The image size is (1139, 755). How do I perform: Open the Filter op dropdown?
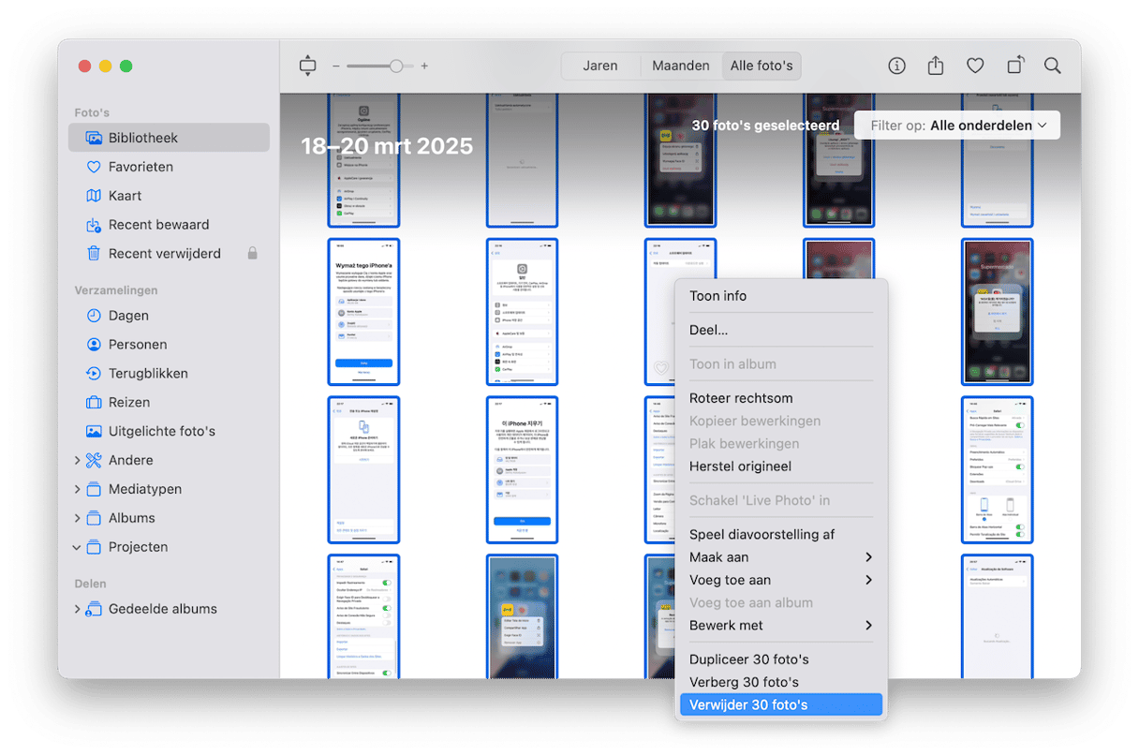click(x=956, y=126)
